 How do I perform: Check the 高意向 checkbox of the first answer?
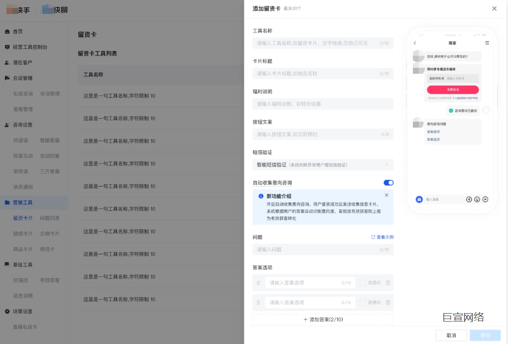(362, 283)
